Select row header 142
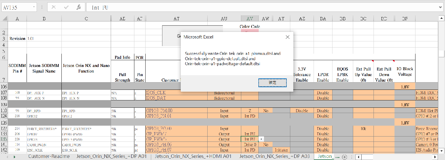 [x=4, y=150]
